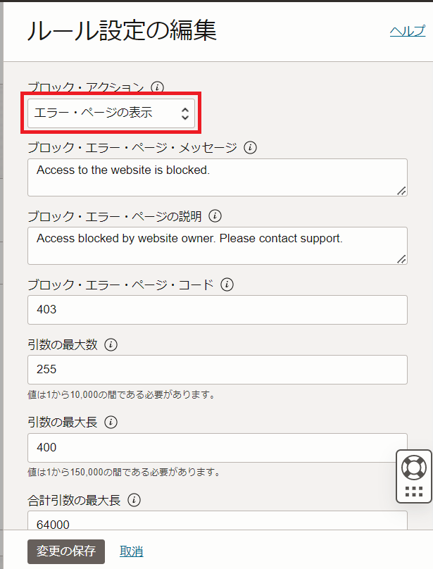433x569 pixels.
Task: Click the grid dots on support widget
Action: [413, 492]
